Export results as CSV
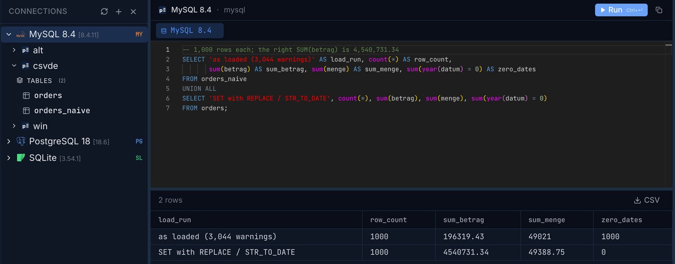The height and width of the screenshot is (264, 675). (x=647, y=200)
